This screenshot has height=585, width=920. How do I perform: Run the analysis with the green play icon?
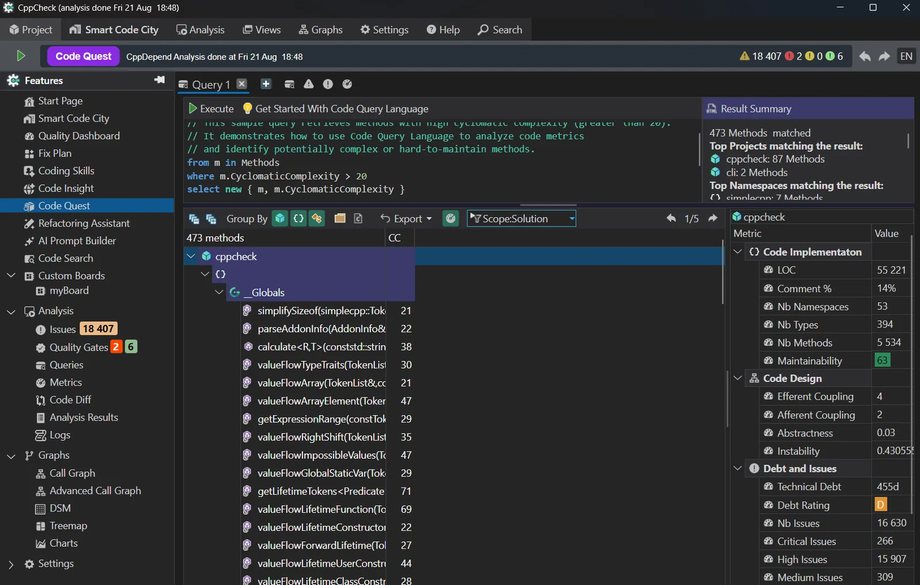point(21,56)
